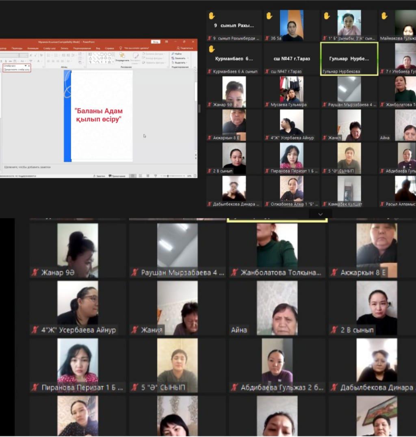
Task: Open the Рецензирование ribbon tab
Action: [x=82, y=48]
